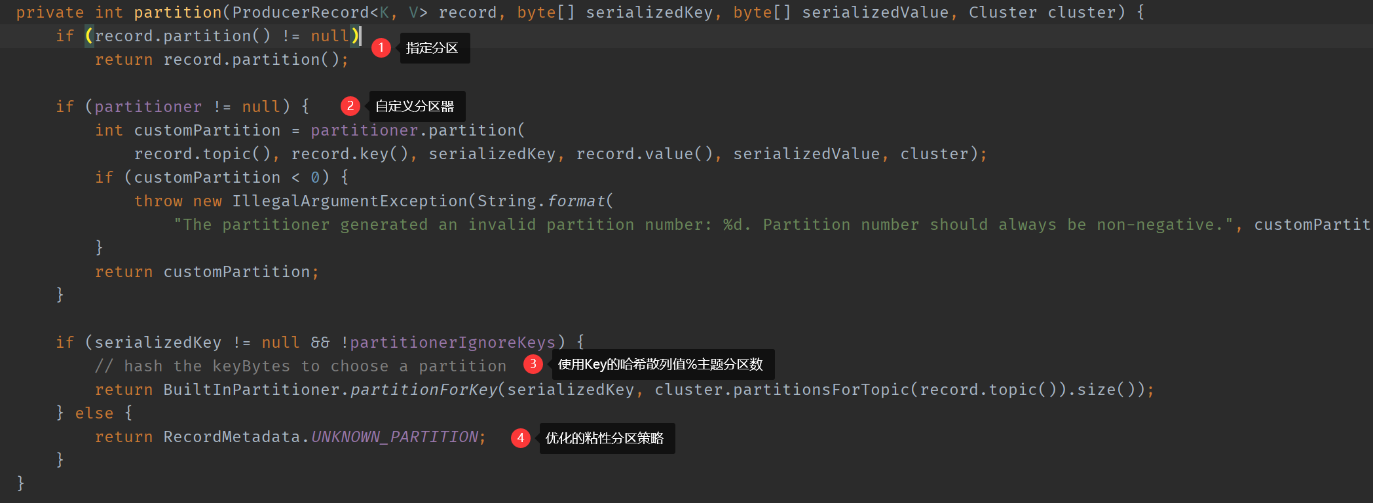Click the 'customPartition' variable declaration
This screenshot has height=503, width=1373.
click(x=207, y=130)
